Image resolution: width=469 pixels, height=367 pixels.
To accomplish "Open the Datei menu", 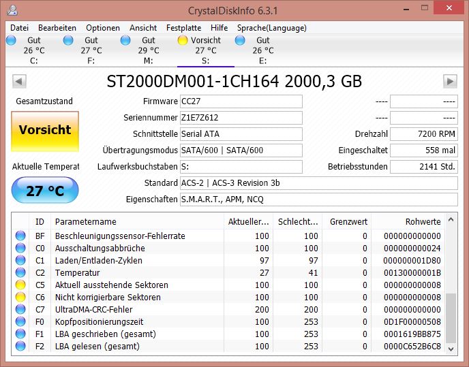I will point(20,28).
